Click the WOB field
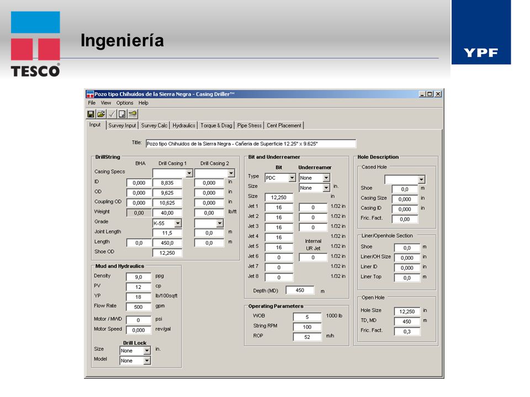The image size is (530, 397). coord(307,317)
